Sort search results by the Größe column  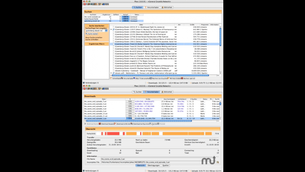tap(192, 25)
